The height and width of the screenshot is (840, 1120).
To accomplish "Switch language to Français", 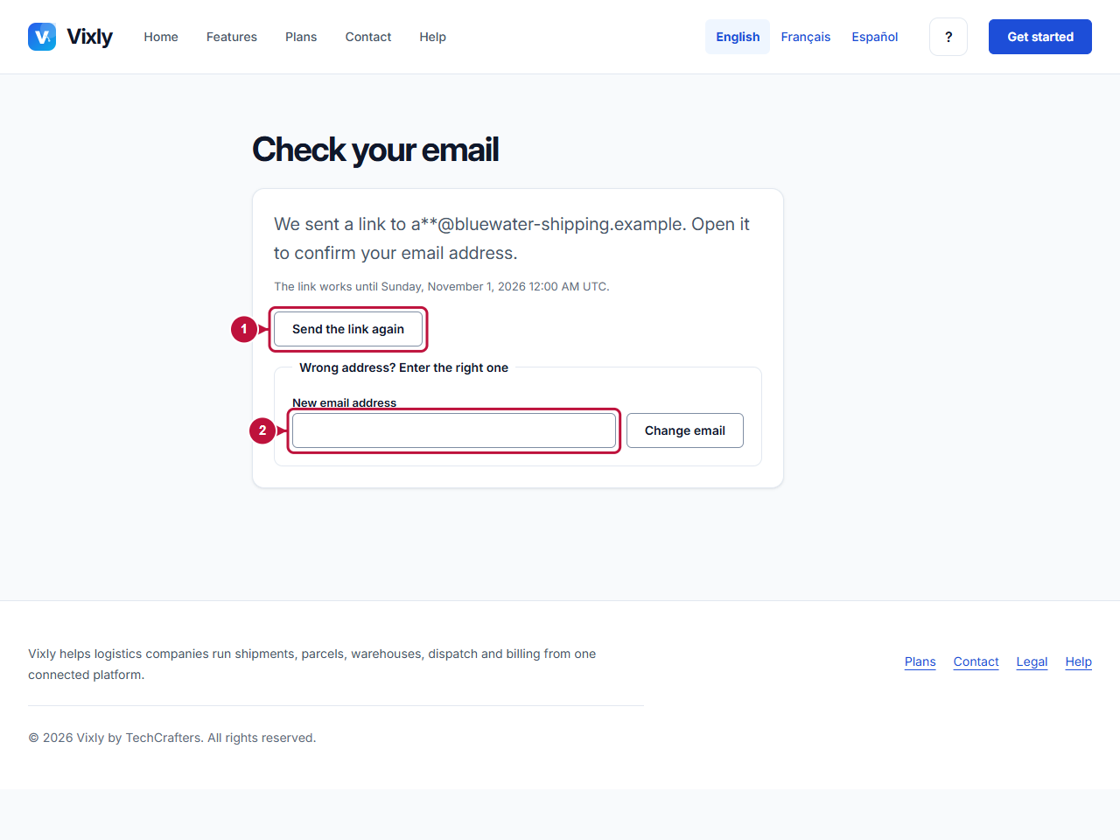I will [806, 37].
